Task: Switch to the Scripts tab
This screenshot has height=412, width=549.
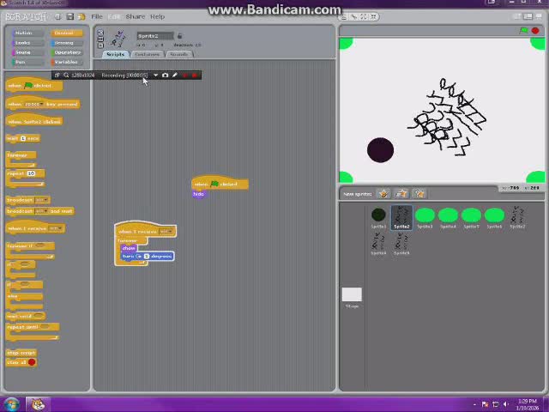Action: (x=116, y=54)
